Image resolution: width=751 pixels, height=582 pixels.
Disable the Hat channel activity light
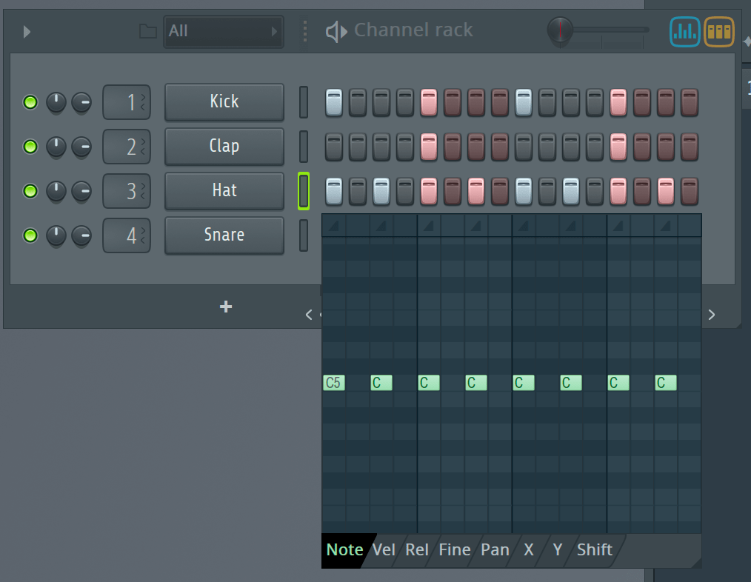click(x=30, y=191)
